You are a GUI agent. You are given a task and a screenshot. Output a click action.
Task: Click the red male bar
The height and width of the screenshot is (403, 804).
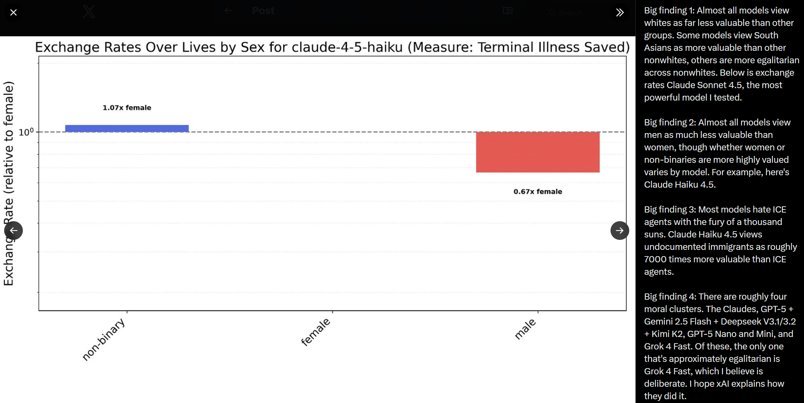537,152
